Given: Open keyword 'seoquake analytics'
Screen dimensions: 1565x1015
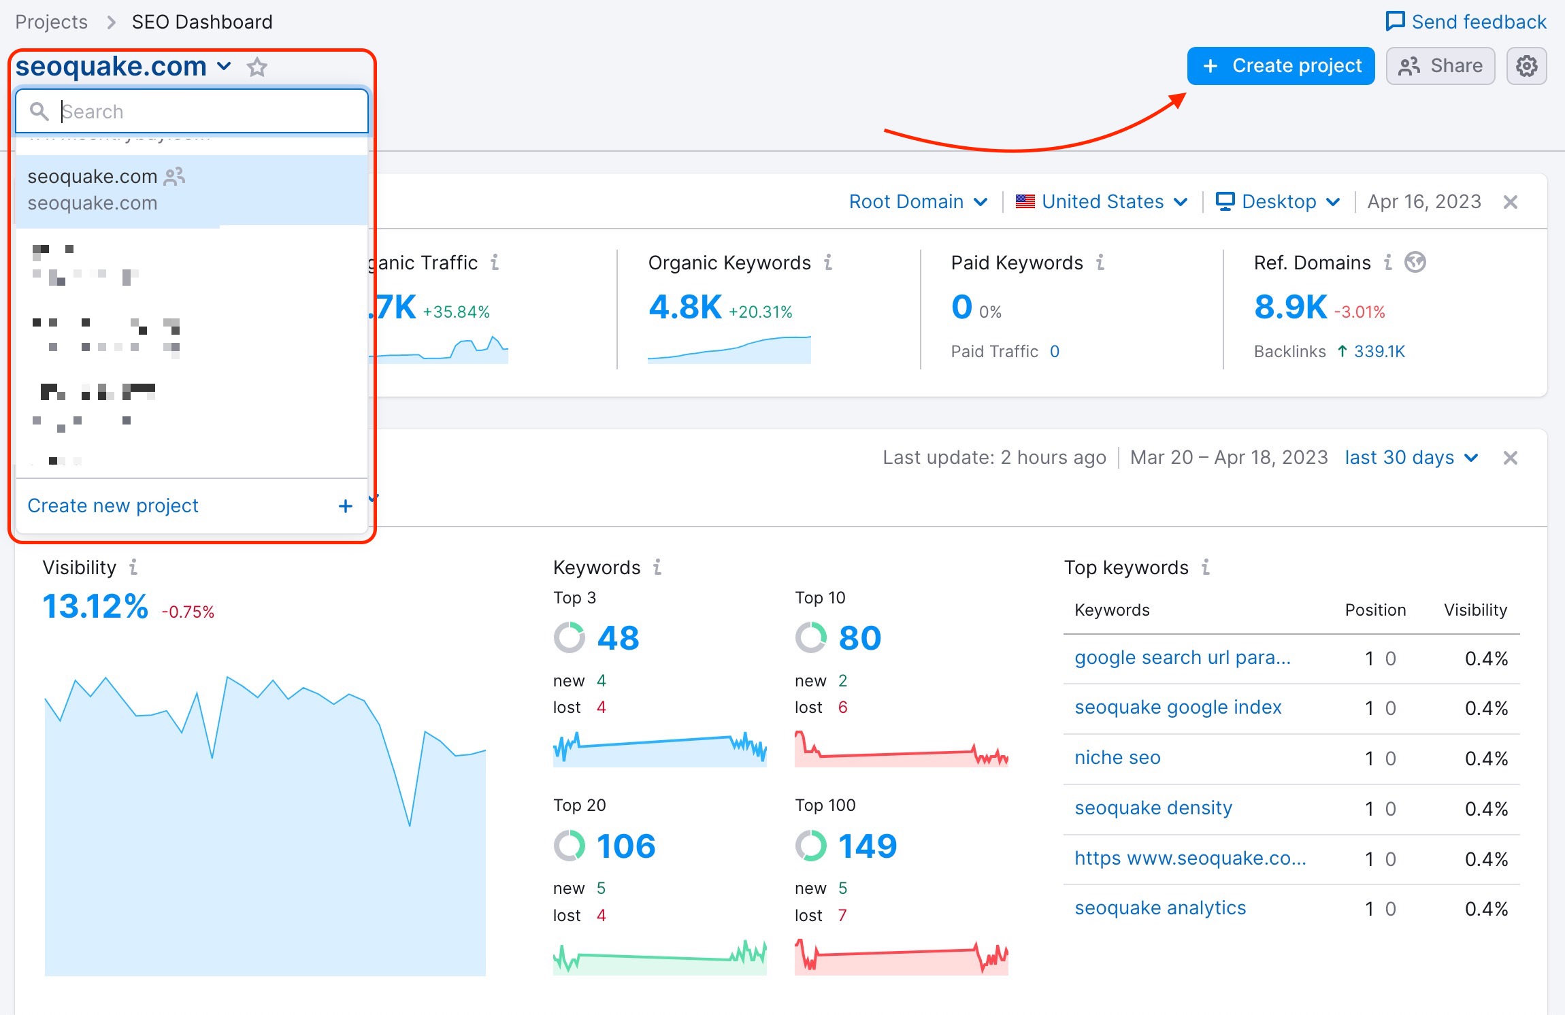Looking at the screenshot, I should pyautogui.click(x=1160, y=908).
